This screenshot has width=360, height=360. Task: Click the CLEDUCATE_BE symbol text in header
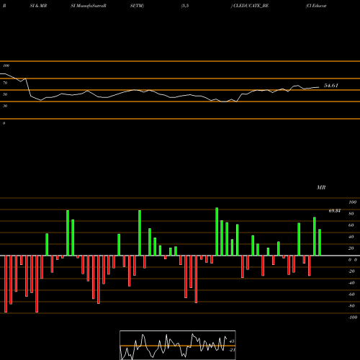click(251, 6)
